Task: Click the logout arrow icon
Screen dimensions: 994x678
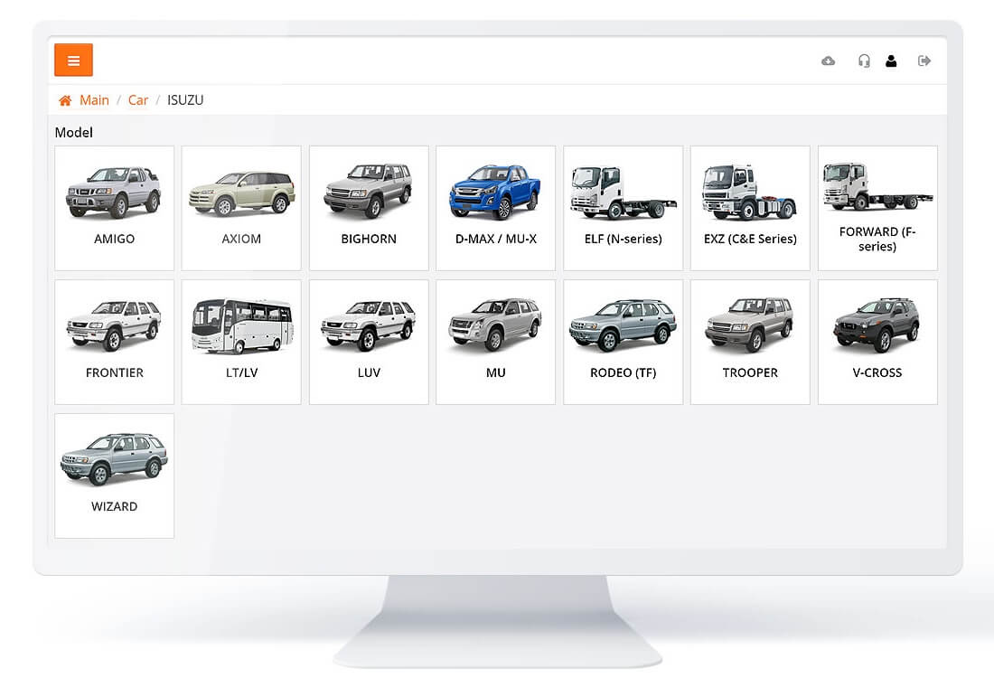Action: [x=924, y=61]
